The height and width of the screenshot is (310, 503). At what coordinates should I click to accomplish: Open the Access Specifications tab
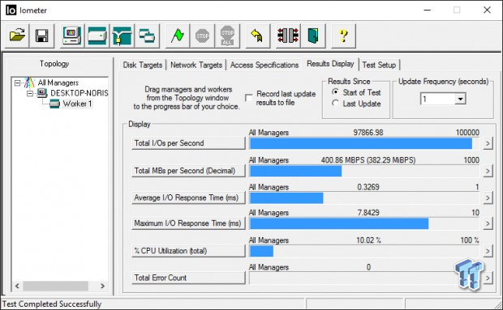264,65
